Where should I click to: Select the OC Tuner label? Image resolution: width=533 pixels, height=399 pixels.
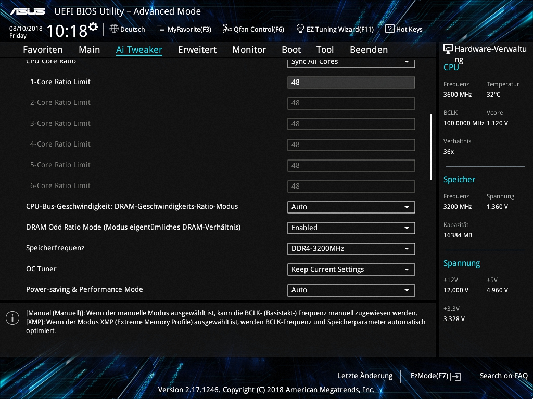coord(41,269)
